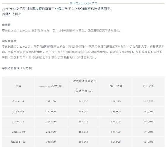Click the '第二学期' column header

[x=148, y=86]
